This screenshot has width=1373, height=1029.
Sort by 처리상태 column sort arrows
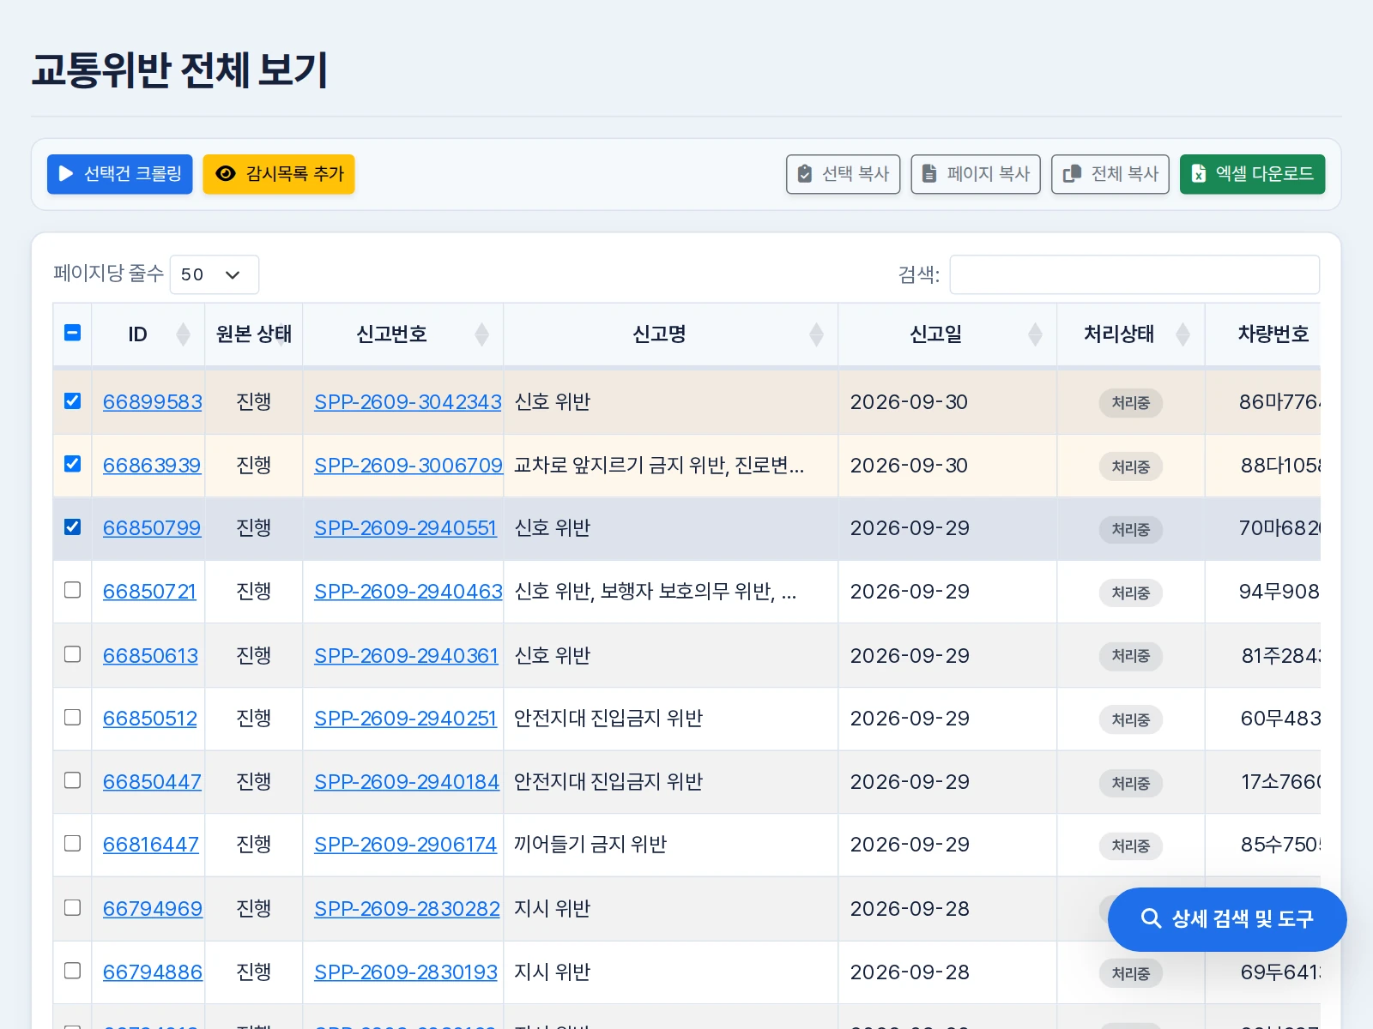click(1183, 334)
